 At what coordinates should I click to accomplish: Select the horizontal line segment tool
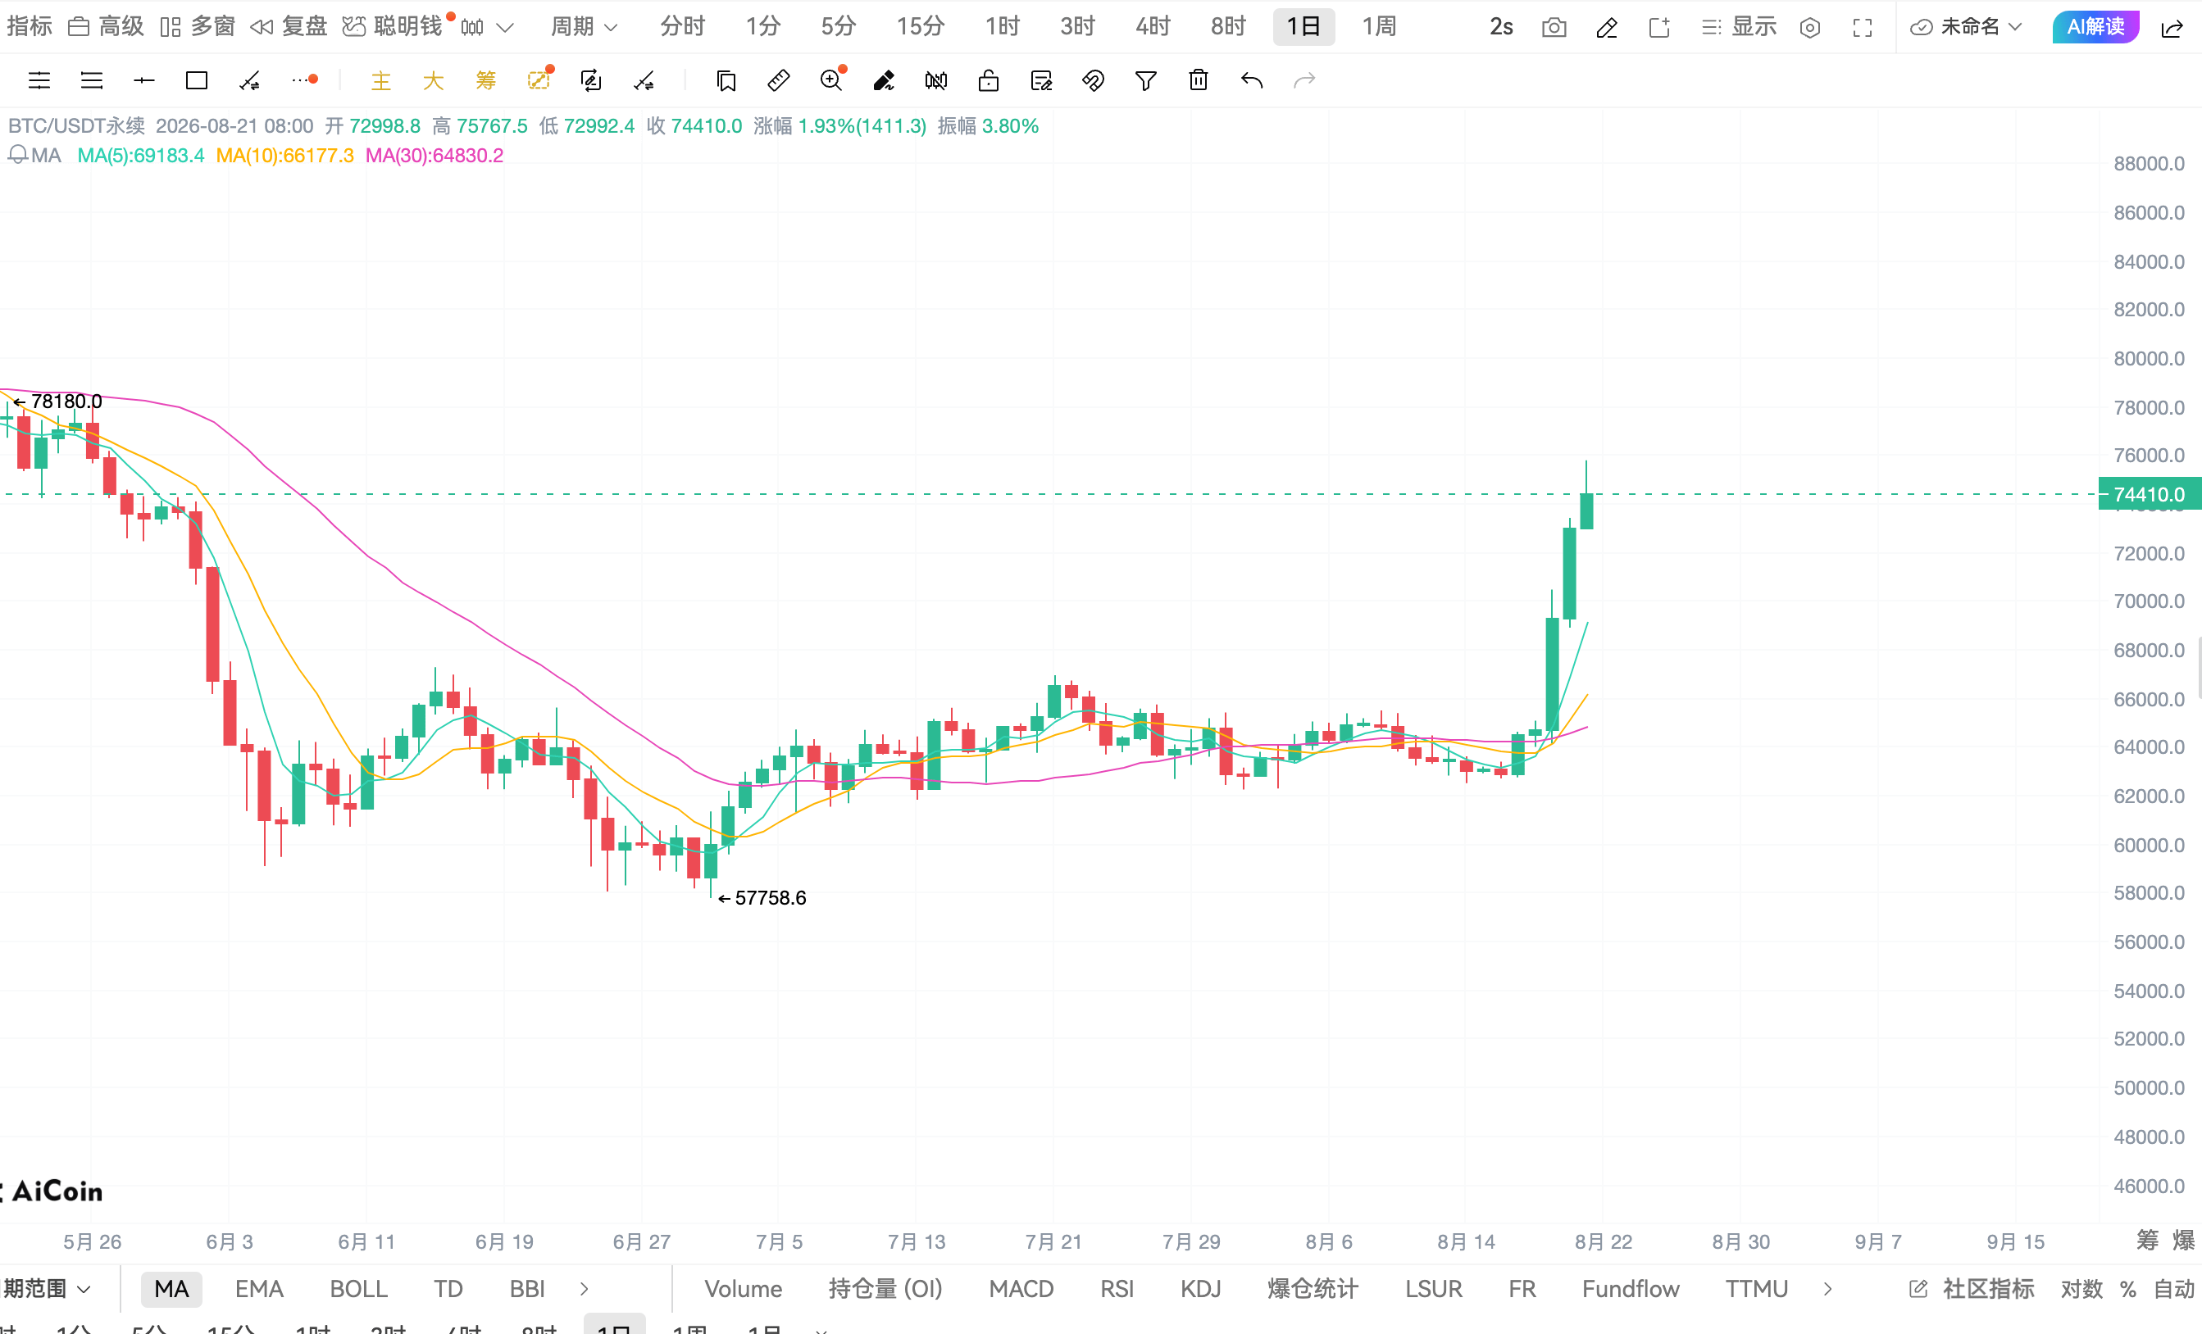point(144,81)
